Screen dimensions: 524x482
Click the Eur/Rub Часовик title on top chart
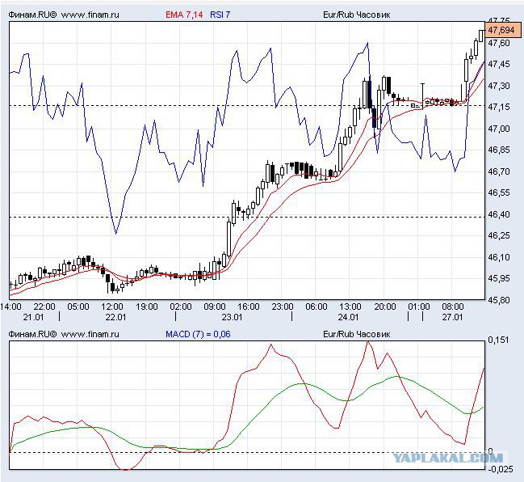point(356,15)
